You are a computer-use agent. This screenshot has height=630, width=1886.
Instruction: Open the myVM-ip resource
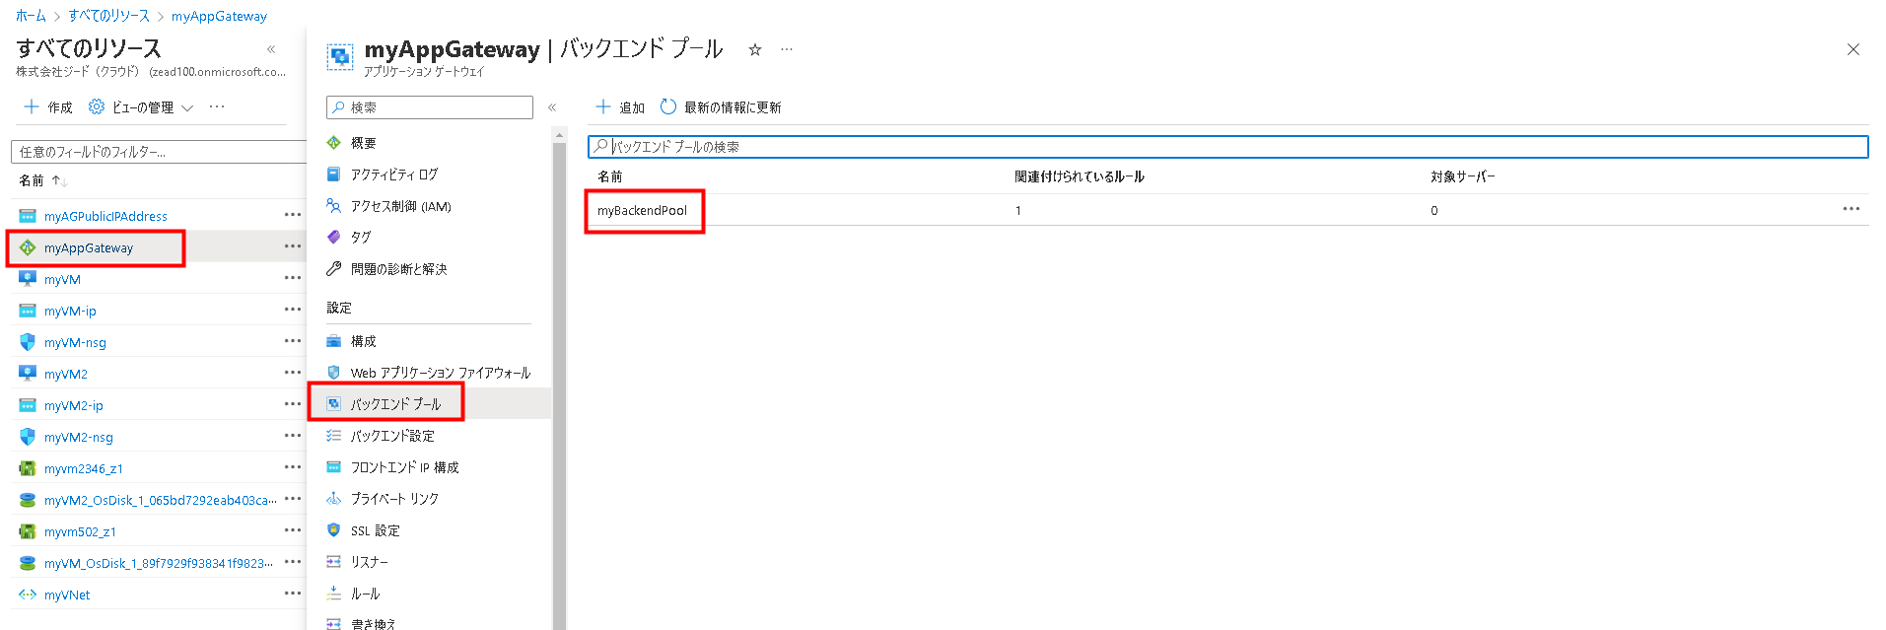(x=70, y=311)
